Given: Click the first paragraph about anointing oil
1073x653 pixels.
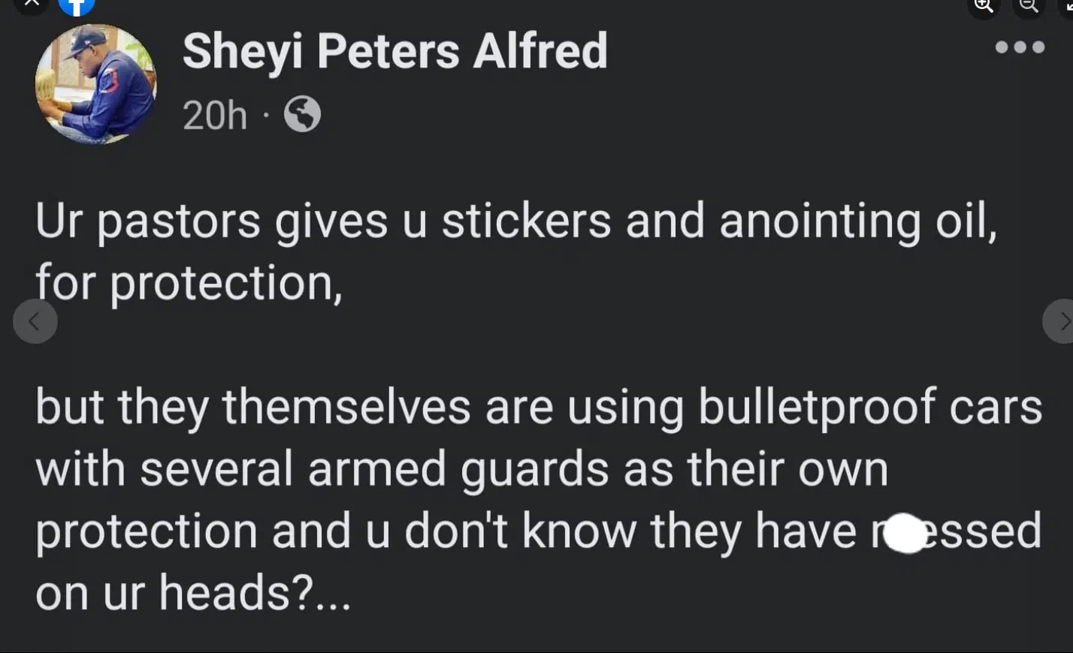Looking at the screenshot, I should [x=515, y=221].
